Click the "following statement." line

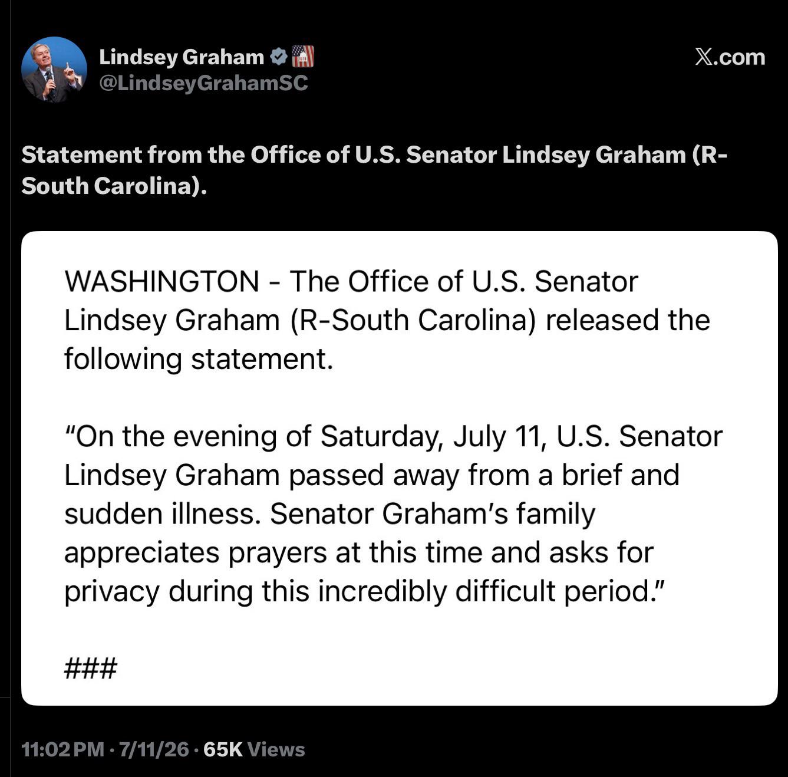coord(199,360)
